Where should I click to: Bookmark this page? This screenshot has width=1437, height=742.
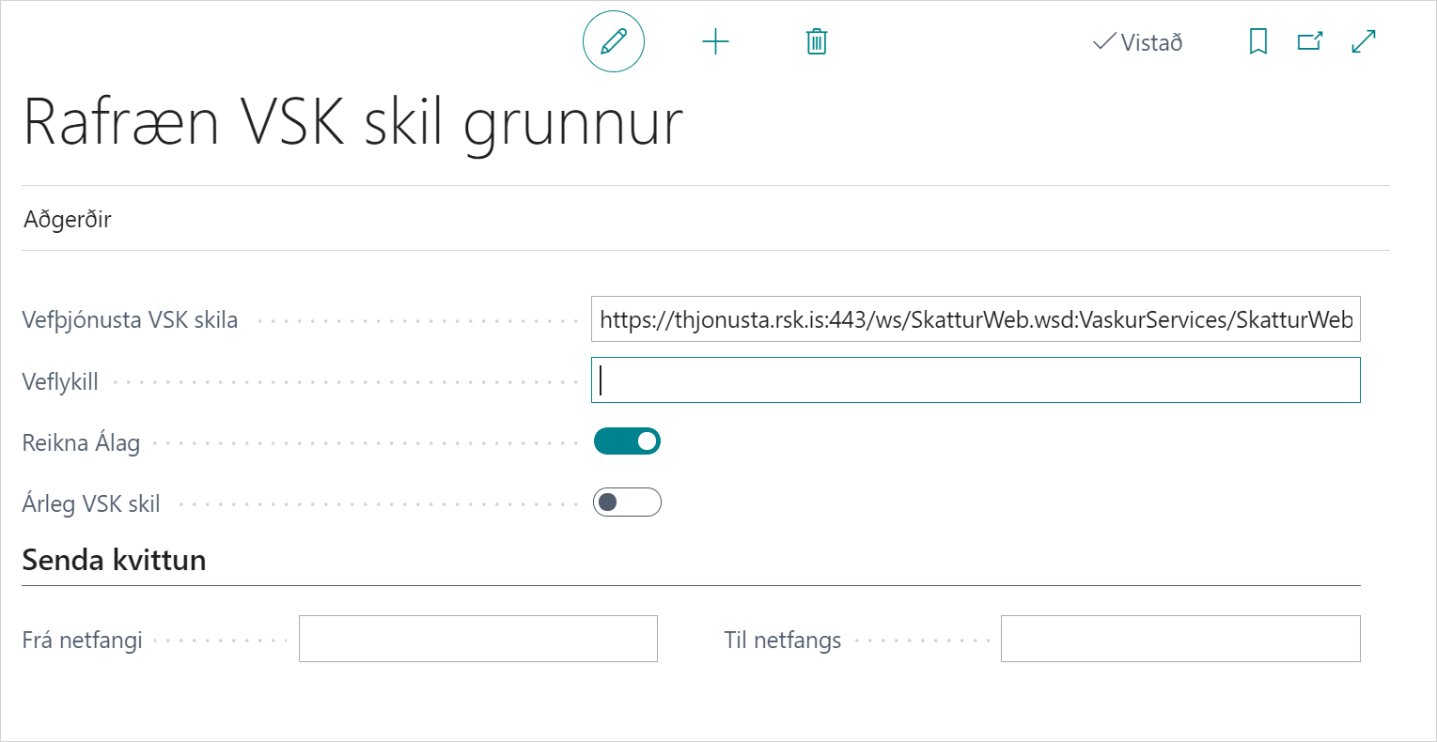click(x=1257, y=42)
